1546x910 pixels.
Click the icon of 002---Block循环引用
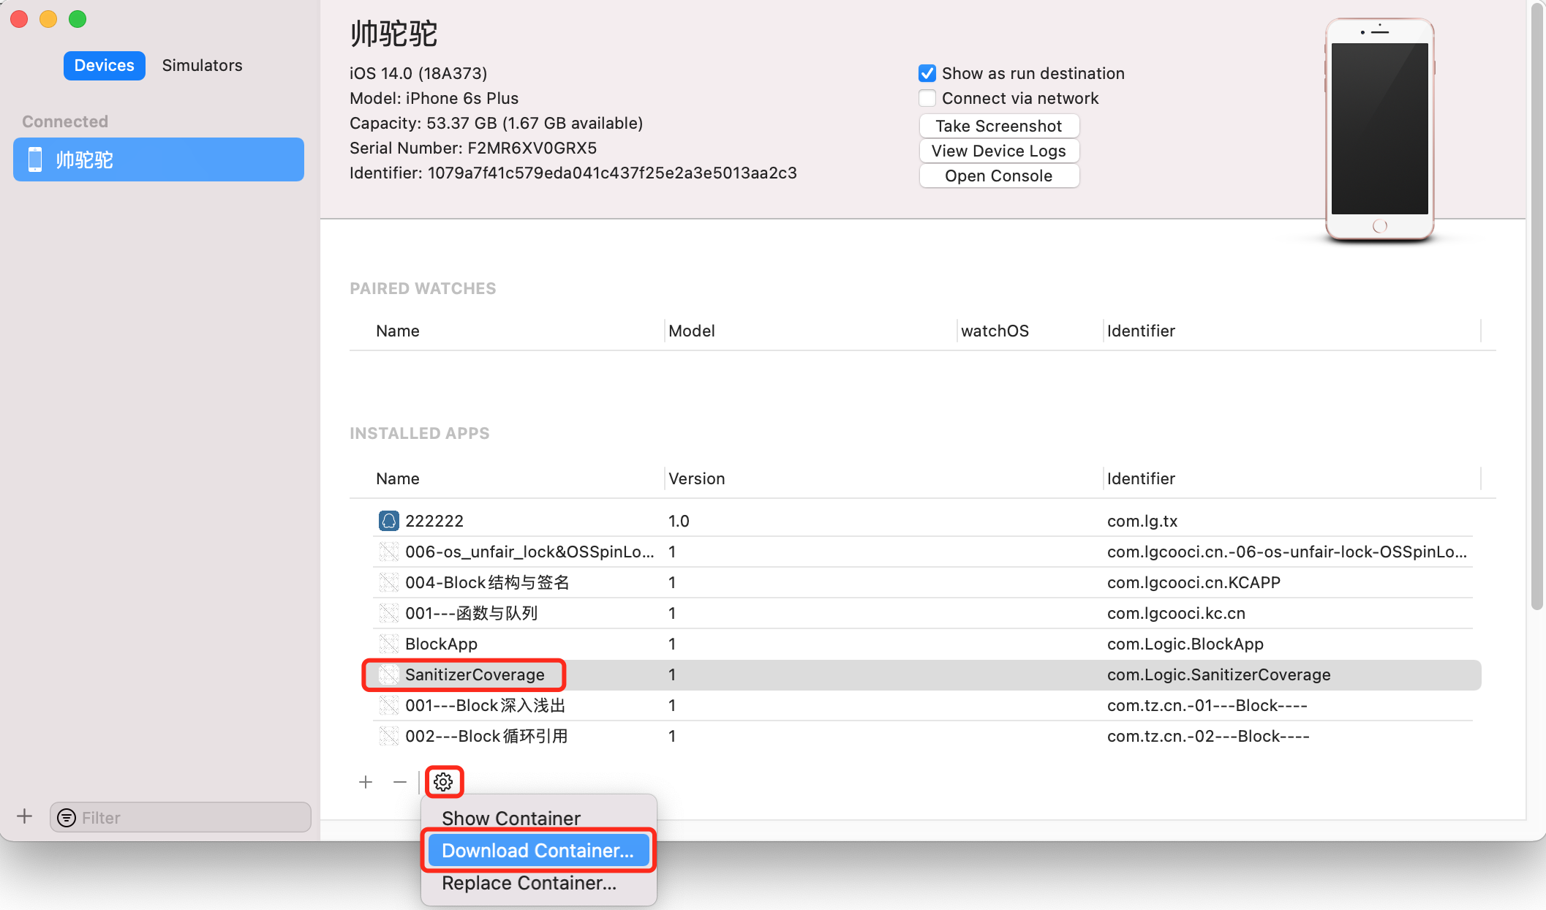click(x=389, y=736)
